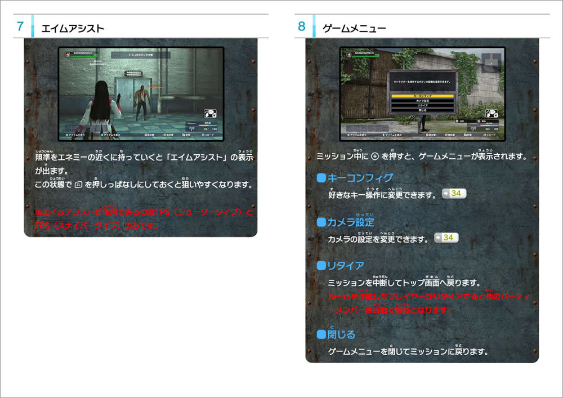
Task: Click the blue bullet beside the キーコンフィグ heading
Action: (x=321, y=178)
